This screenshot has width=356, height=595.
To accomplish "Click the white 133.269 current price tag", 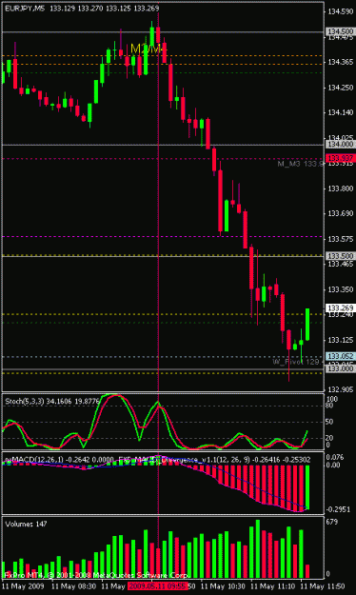I will click(x=341, y=307).
